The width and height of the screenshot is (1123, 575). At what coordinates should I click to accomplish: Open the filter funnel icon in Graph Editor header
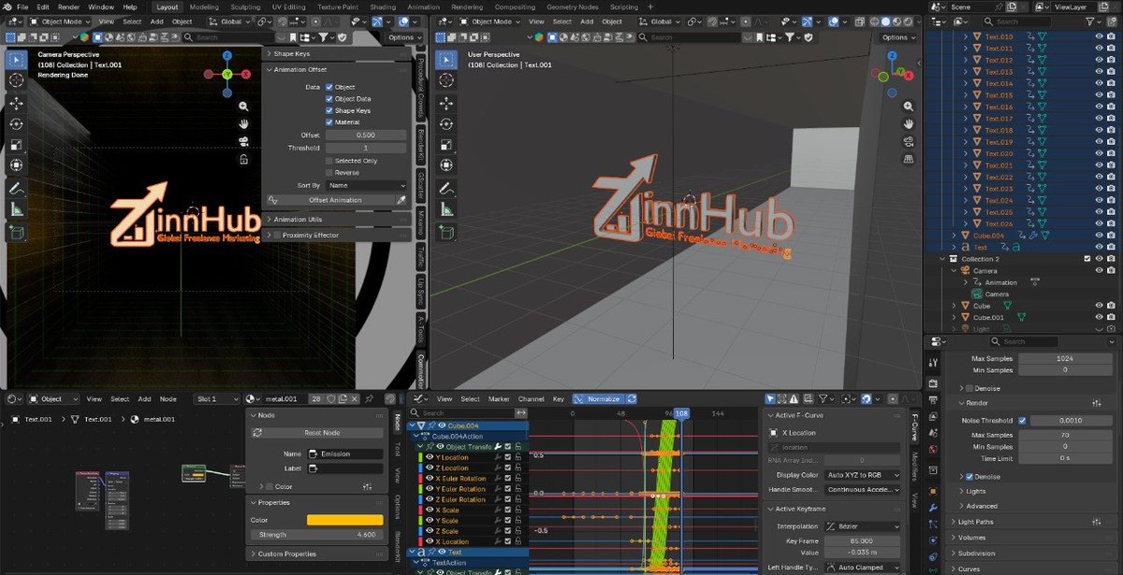824,399
